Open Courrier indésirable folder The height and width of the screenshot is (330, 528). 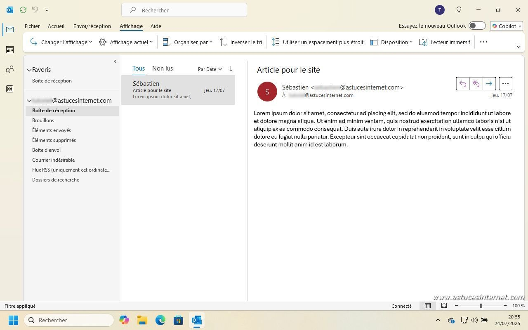(x=72, y=160)
